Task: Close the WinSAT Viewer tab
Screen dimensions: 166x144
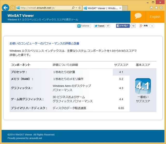Action: [x=120, y=8]
